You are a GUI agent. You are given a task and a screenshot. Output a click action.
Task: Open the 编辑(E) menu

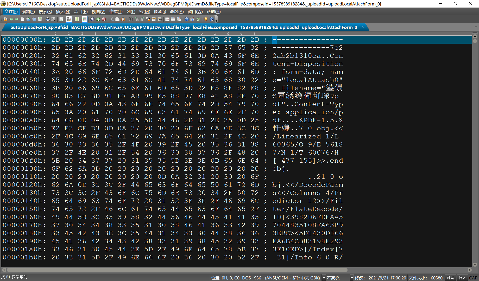coord(28,11)
